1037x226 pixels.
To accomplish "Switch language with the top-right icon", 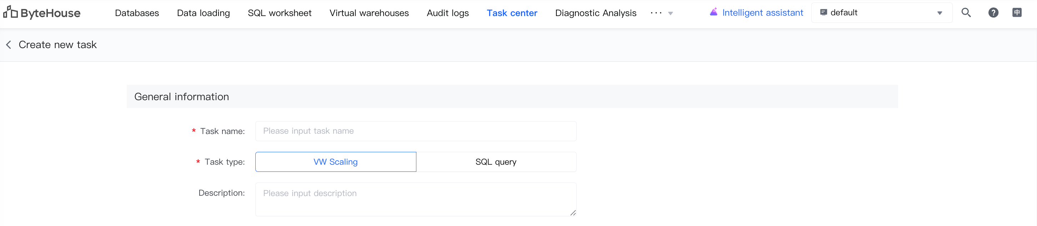I will pos(1017,13).
